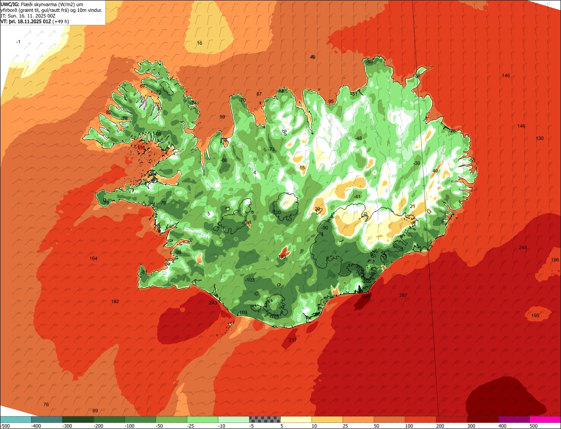The height and width of the screenshot is (429, 561).
Task: Select the light green -25 to -10 legend swatch
Action: click(x=202, y=419)
